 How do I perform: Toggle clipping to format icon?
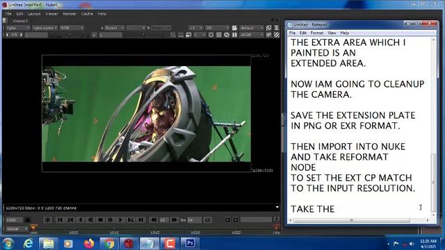(181, 35)
